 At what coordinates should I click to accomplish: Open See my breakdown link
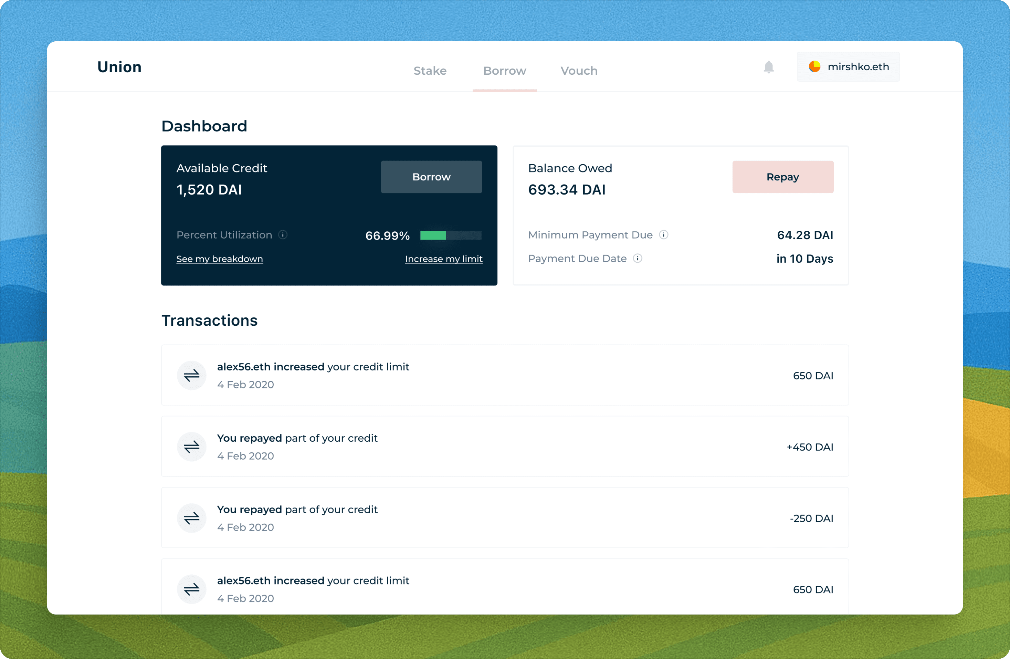219,259
